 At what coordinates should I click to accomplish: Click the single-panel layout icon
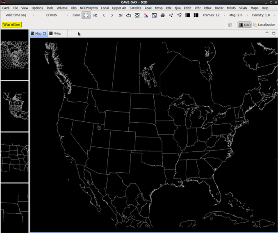(187, 15)
